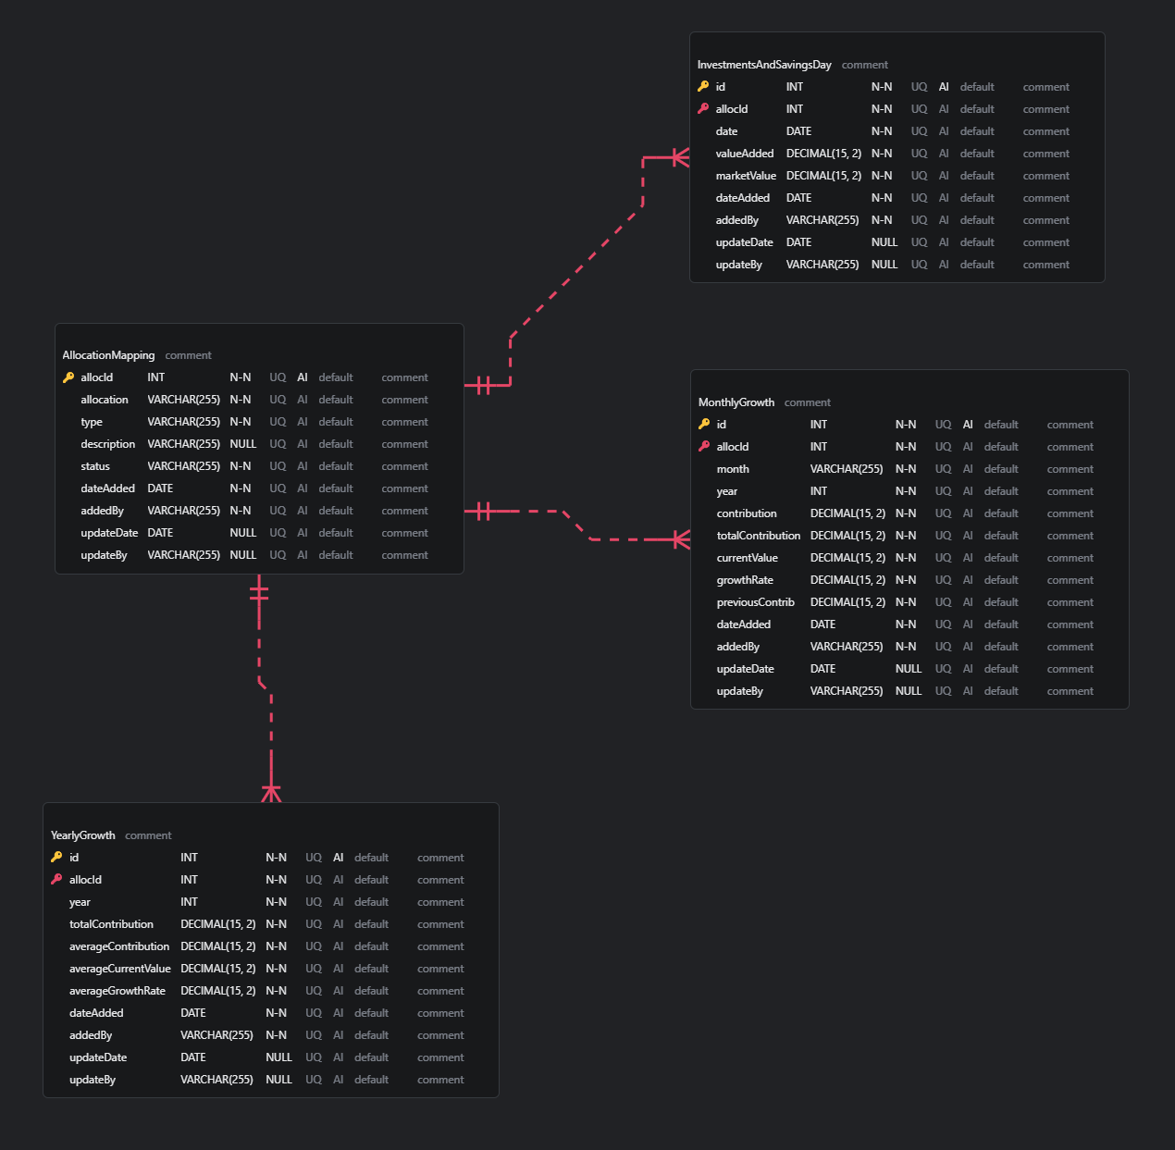This screenshot has height=1150, width=1175.
Task: Click the yellow key icon beside id in InvestmentsAndSavingsDay
Action: pyautogui.click(x=703, y=87)
